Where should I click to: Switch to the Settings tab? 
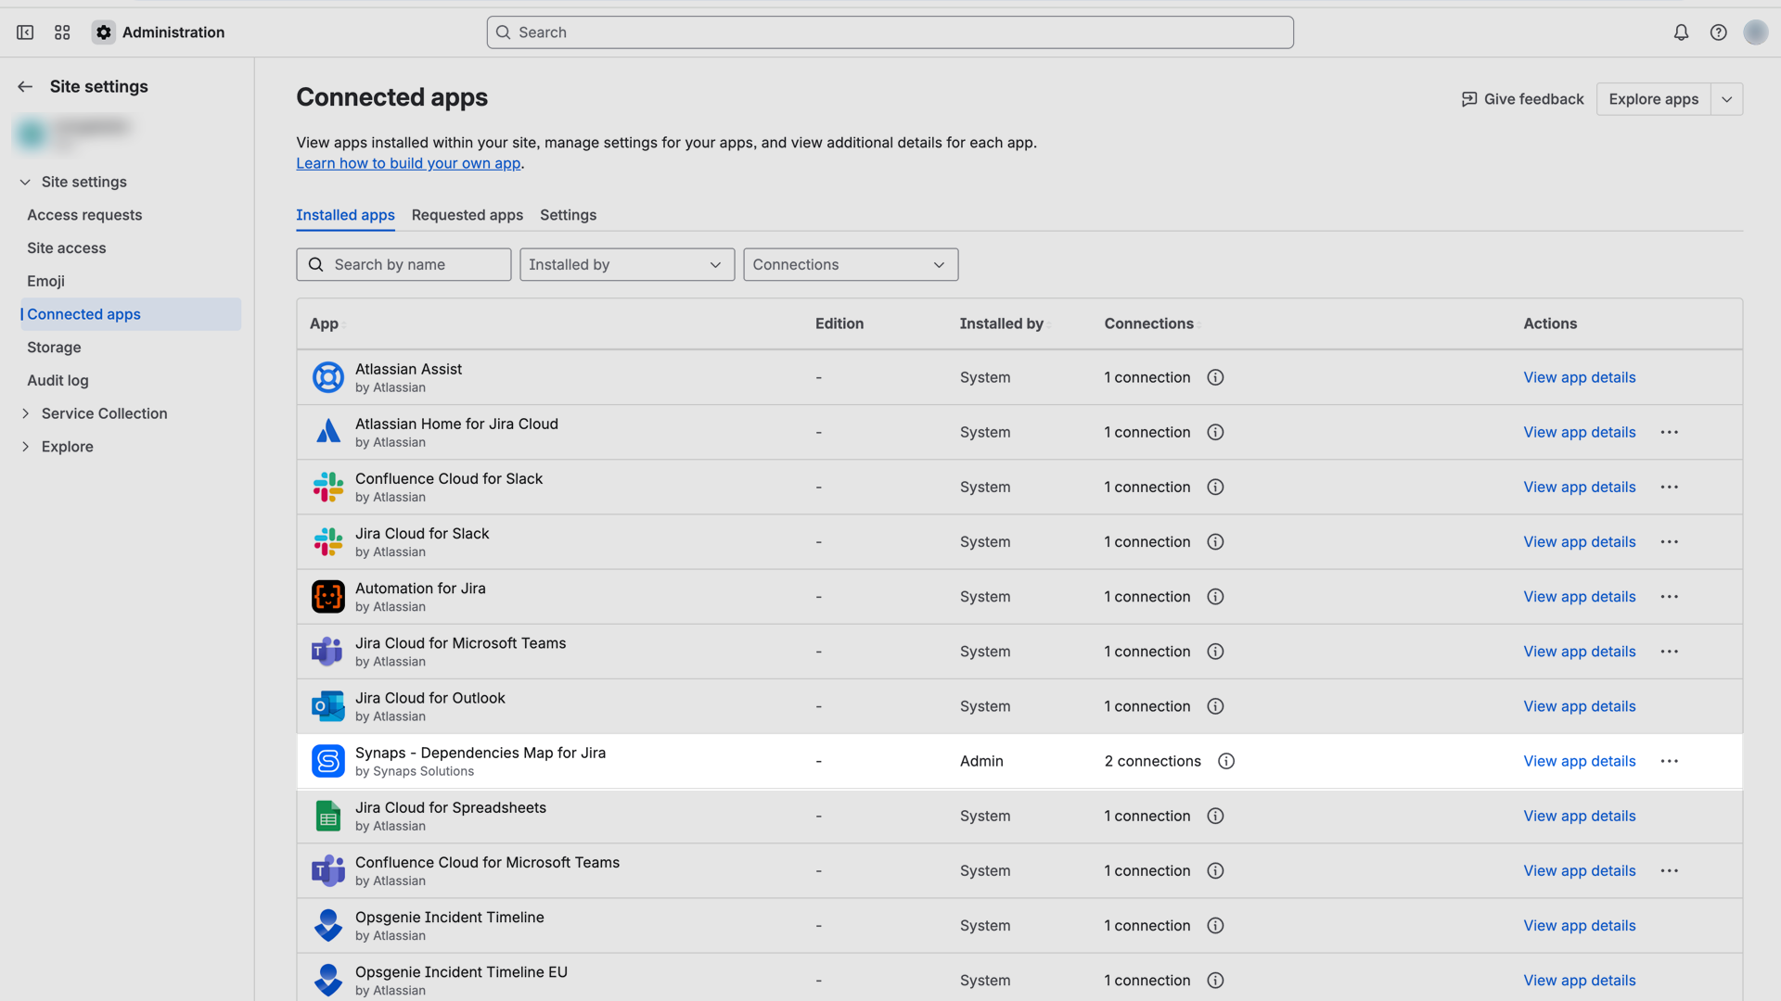568,215
